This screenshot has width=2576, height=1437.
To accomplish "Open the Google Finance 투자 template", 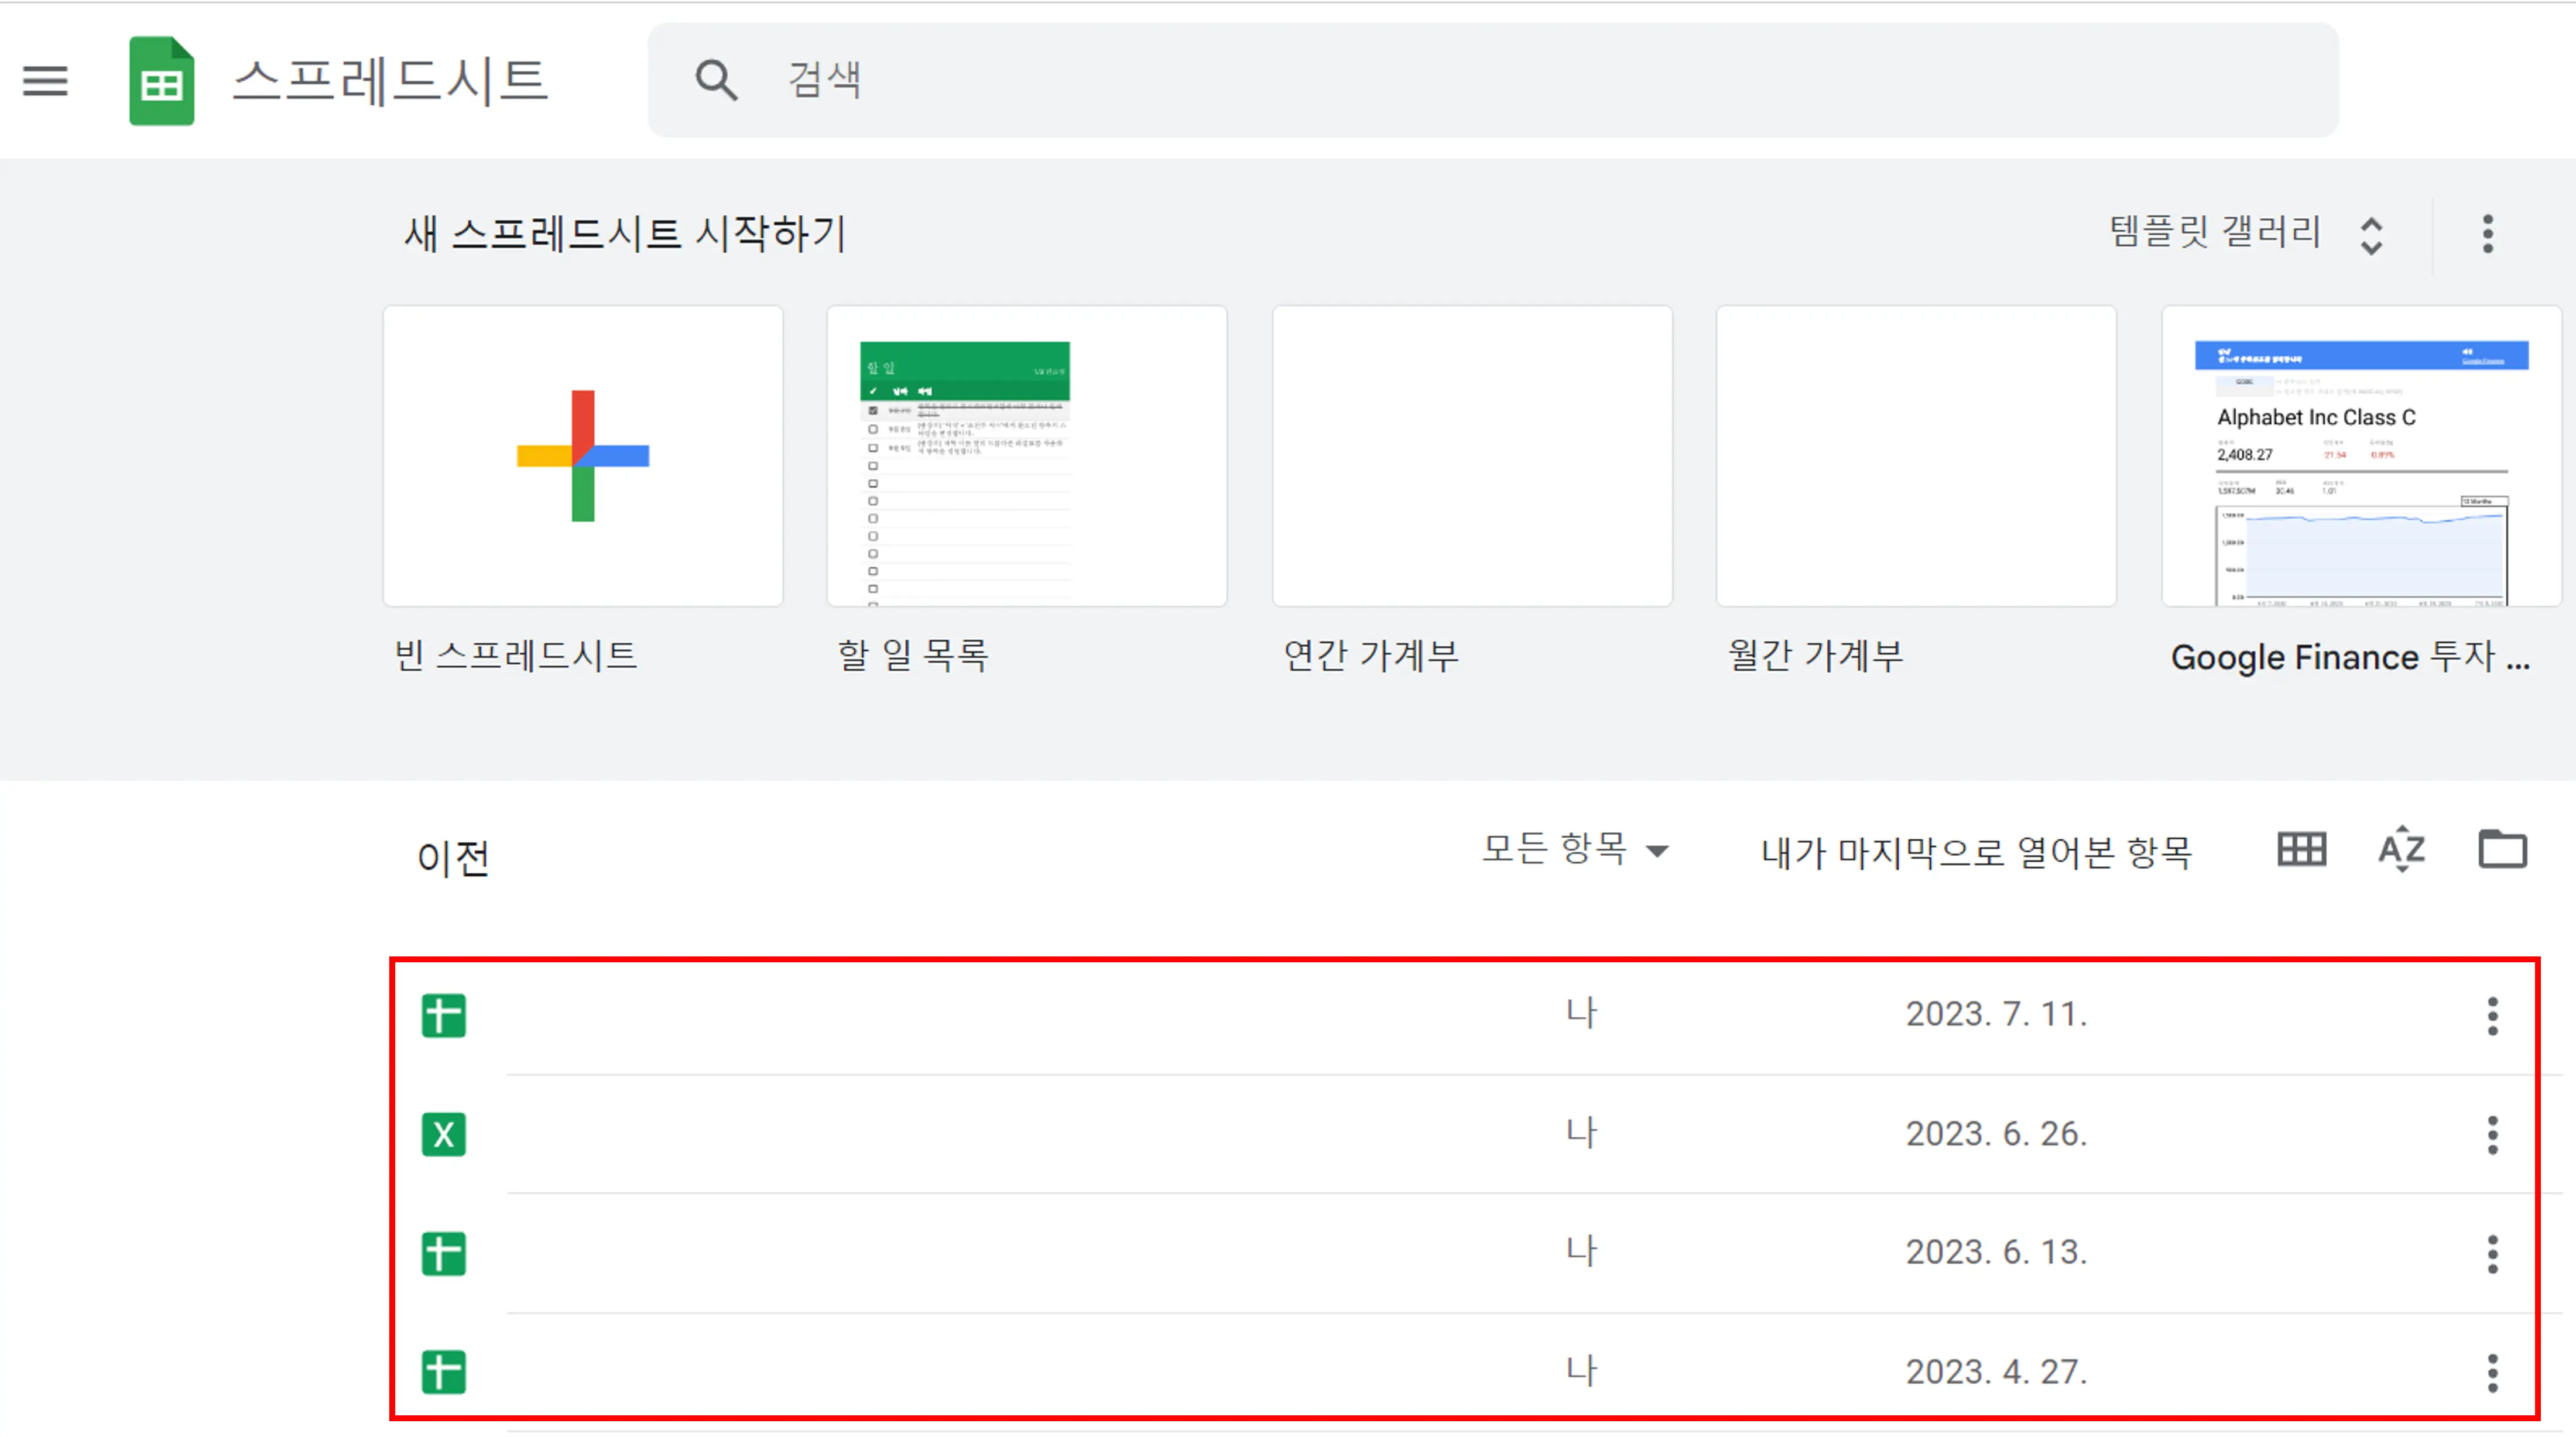I will point(2362,456).
